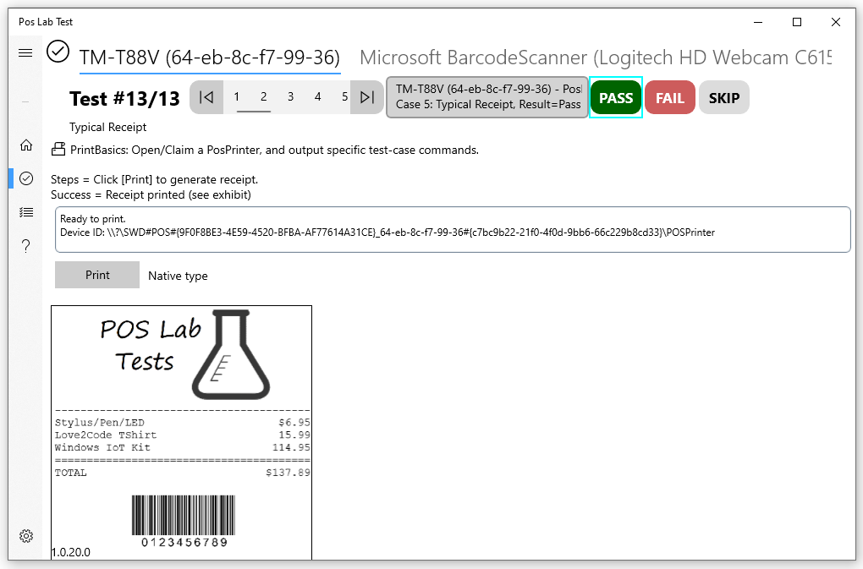Skip this test with SKIP button
This screenshot has height=569, width=863.
[723, 98]
